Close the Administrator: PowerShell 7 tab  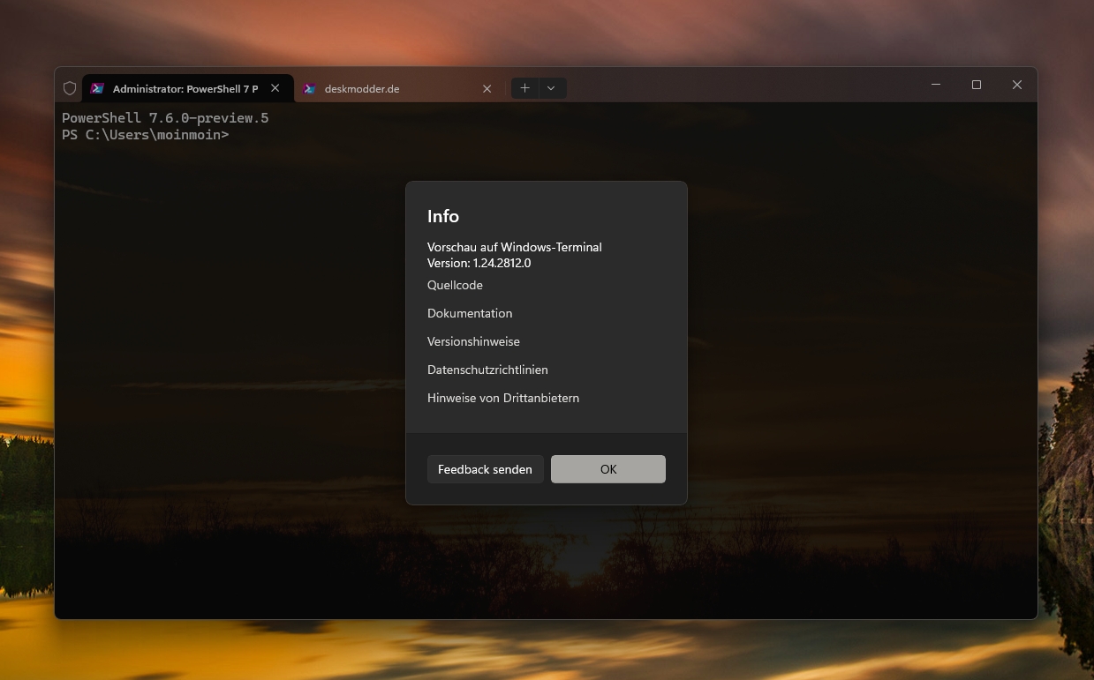click(x=275, y=88)
